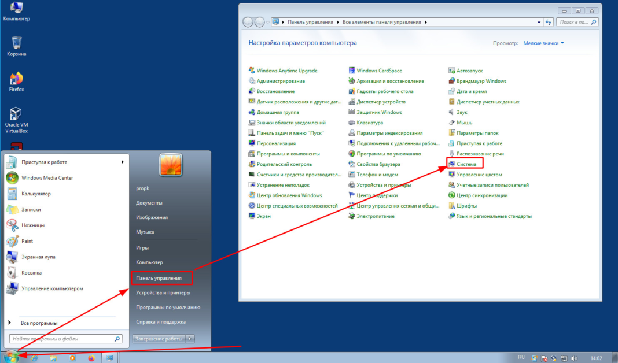Open propk user folder entry
This screenshot has width=618, height=363.
point(143,188)
